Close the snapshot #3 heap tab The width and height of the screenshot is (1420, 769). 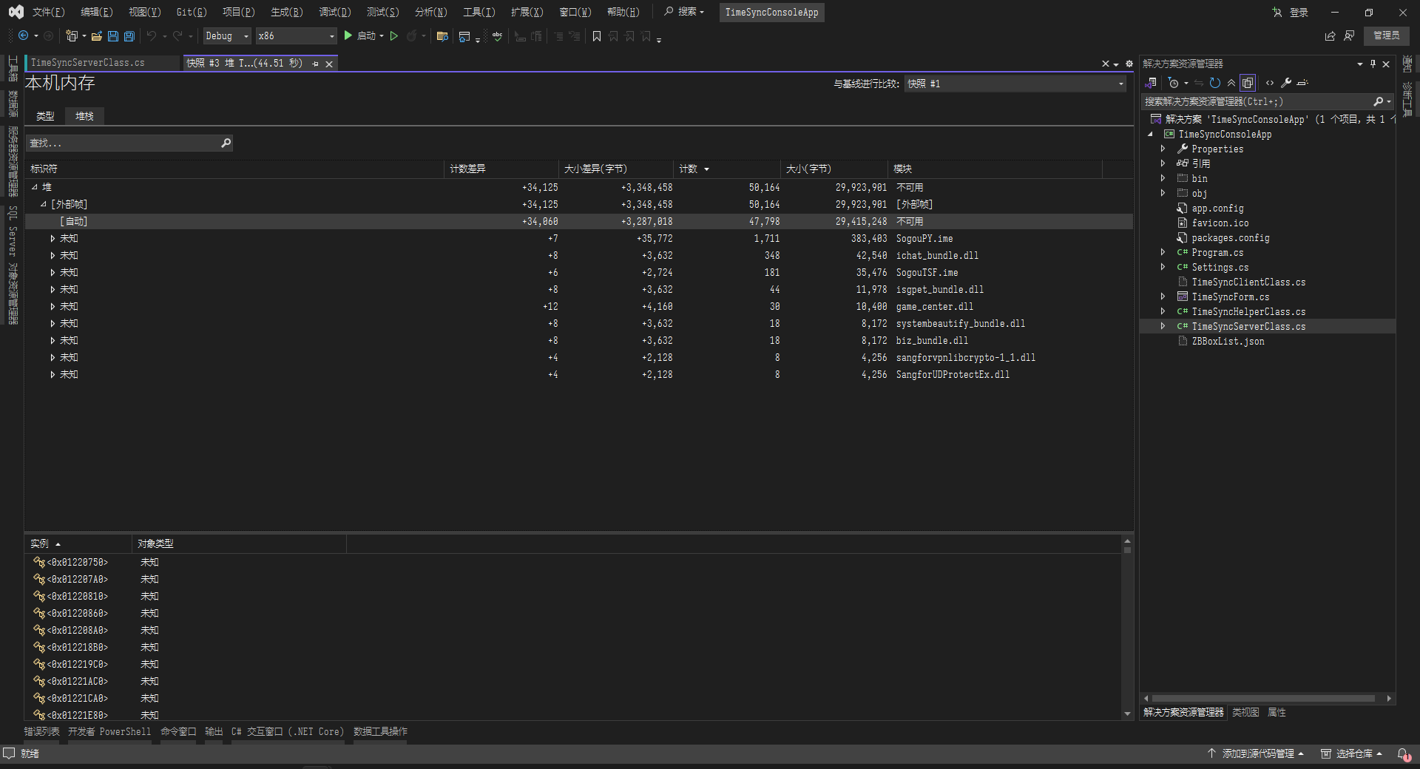tap(329, 64)
